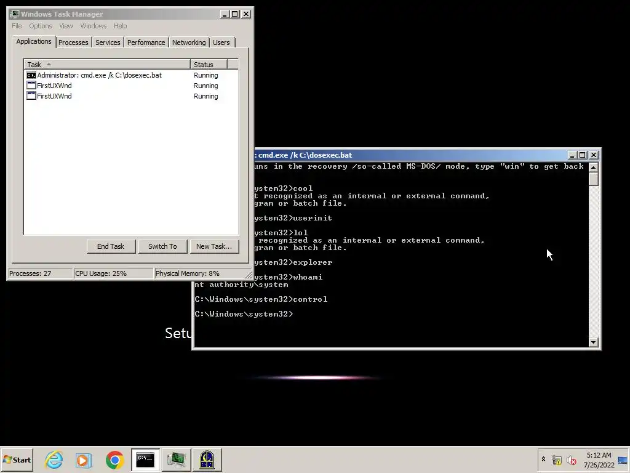The height and width of the screenshot is (473, 630).
Task: Click the New Task... button
Action: [213, 246]
